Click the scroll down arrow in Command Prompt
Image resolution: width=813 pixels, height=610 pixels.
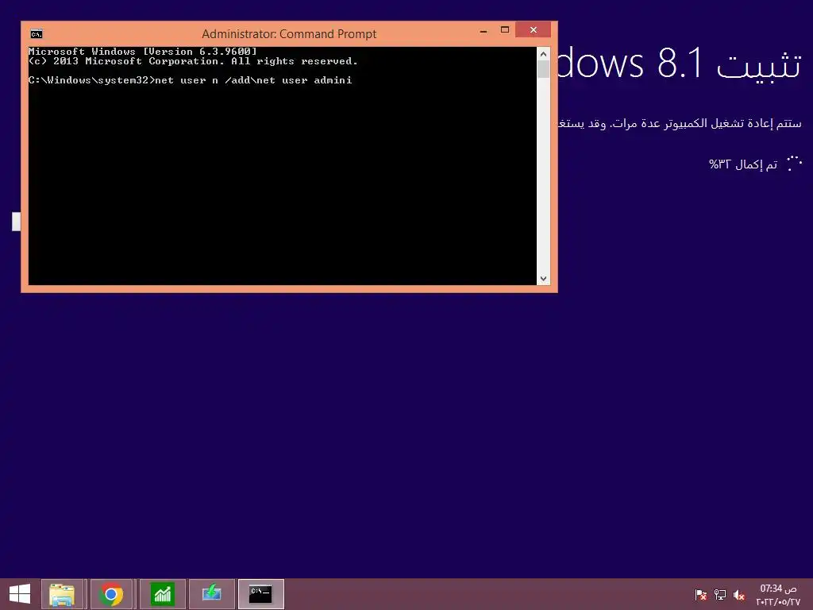(543, 279)
